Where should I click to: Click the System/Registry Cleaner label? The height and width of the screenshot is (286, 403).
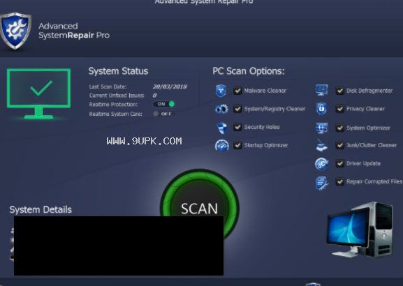point(274,109)
